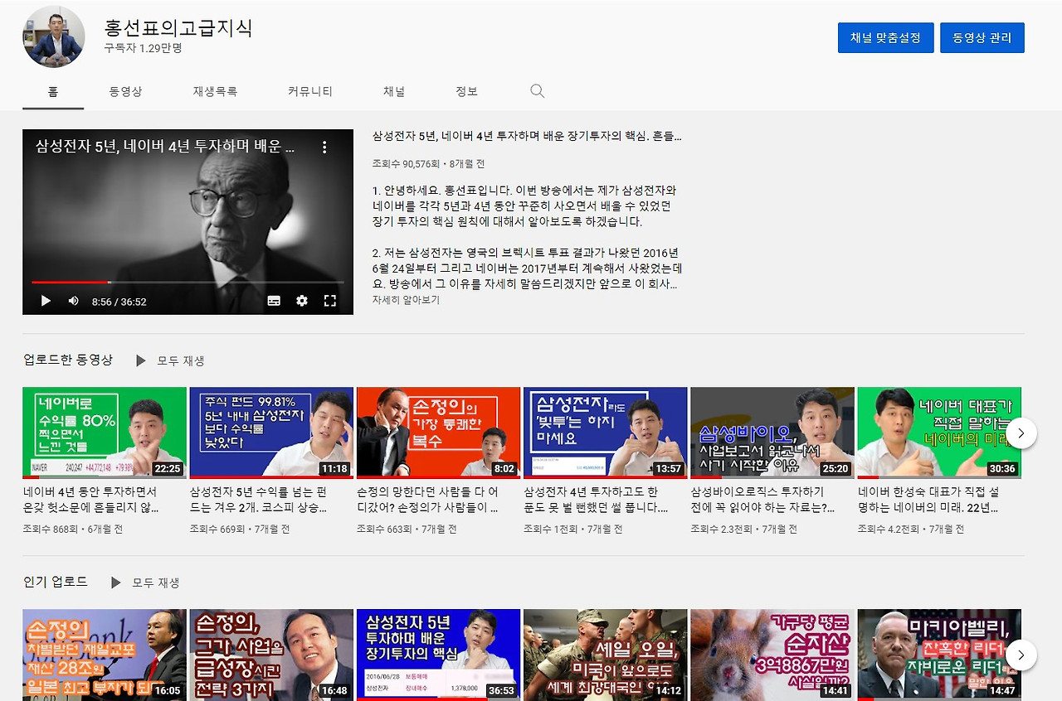Viewport: 1062px width, 701px height.
Task: Toggle subtitles on the featured video
Action: 274,301
